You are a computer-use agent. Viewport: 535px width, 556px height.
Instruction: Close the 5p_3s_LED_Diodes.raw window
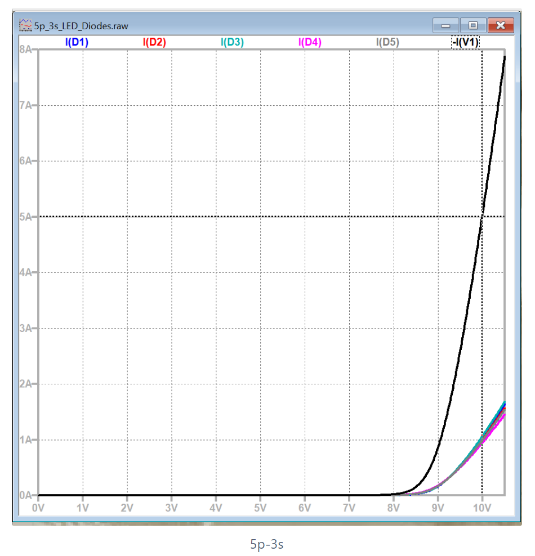501,25
